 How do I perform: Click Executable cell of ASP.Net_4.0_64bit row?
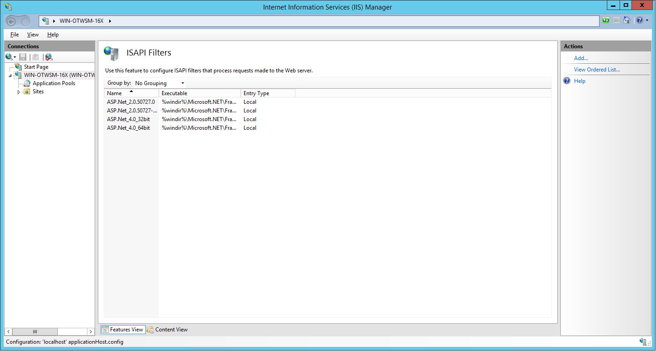(199, 128)
